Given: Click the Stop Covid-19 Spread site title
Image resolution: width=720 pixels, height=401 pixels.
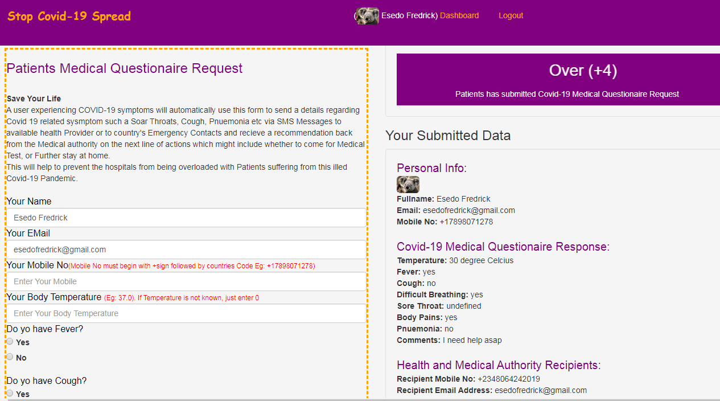Looking at the screenshot, I should (69, 16).
